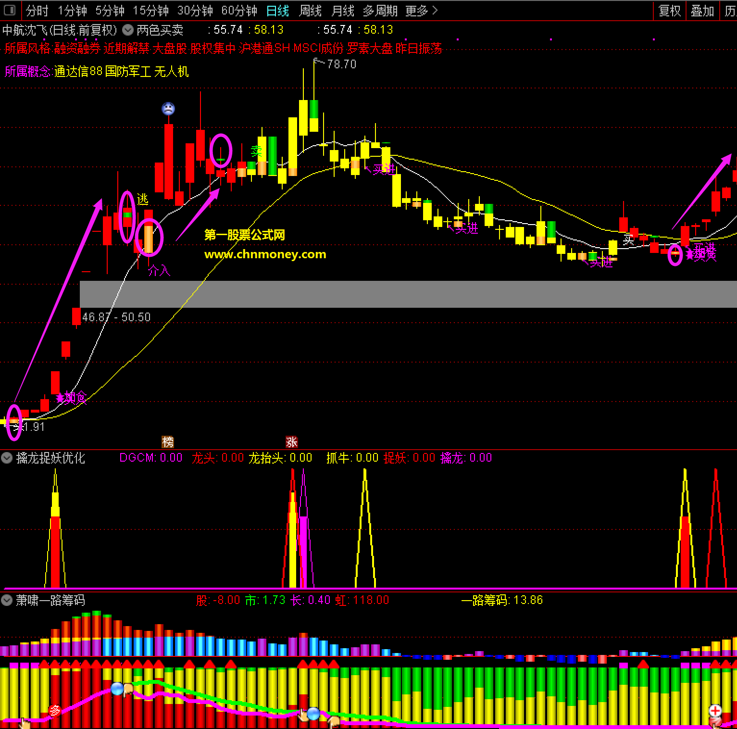Click the 擒龙: 0.00 value
This screenshot has width=737, height=729.
[466, 458]
